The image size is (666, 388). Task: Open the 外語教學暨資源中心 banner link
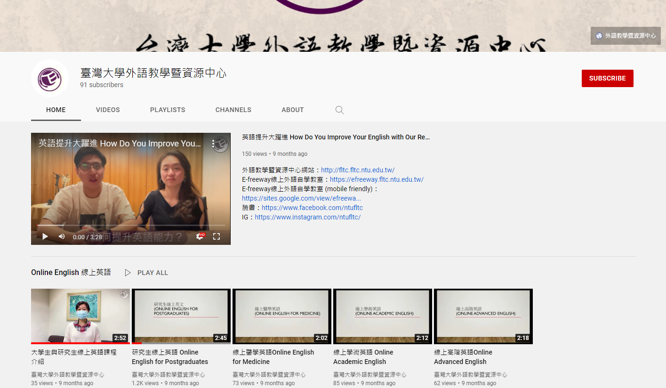click(x=626, y=36)
